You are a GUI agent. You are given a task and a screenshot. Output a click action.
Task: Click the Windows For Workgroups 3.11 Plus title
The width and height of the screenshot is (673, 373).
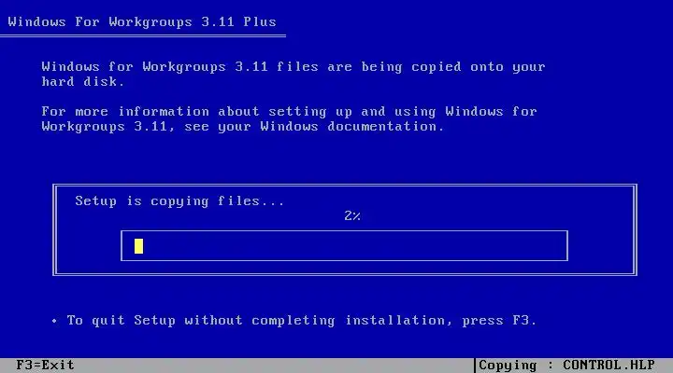[x=142, y=21]
